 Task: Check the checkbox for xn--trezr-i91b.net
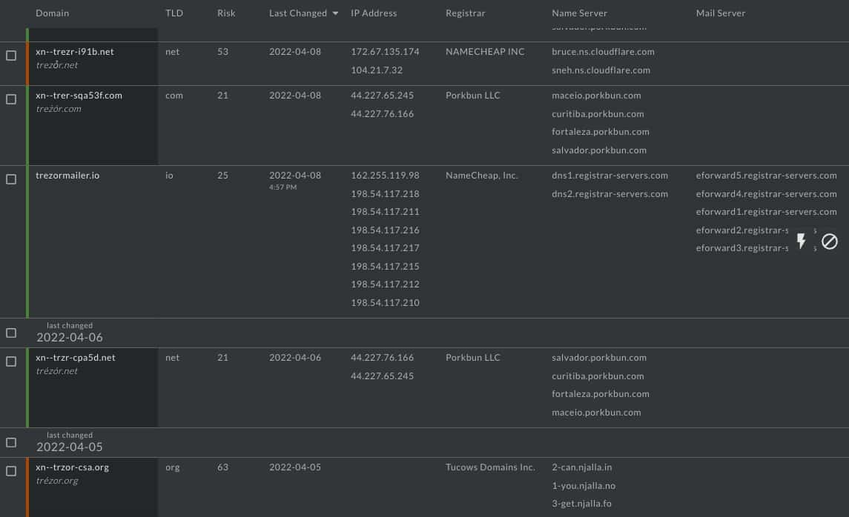11,54
